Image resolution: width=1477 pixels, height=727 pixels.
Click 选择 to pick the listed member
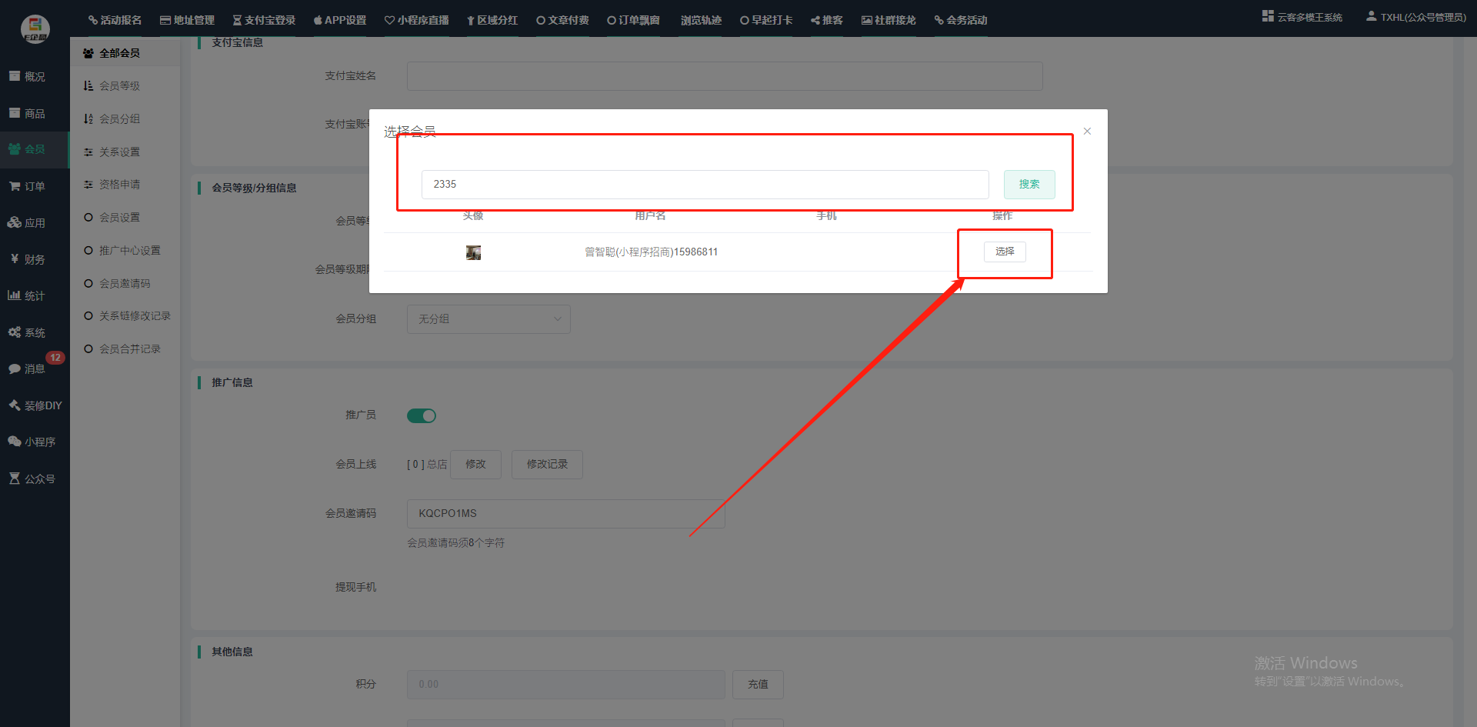[1005, 252]
